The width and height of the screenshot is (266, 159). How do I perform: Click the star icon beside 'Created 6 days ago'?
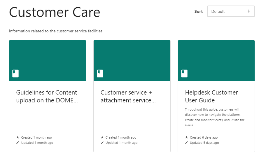[187, 137]
